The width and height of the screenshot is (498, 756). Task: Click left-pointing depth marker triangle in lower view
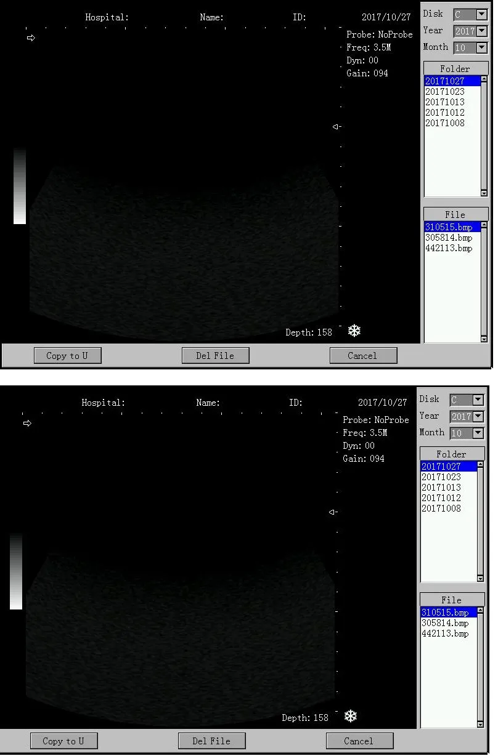pyautogui.click(x=332, y=512)
